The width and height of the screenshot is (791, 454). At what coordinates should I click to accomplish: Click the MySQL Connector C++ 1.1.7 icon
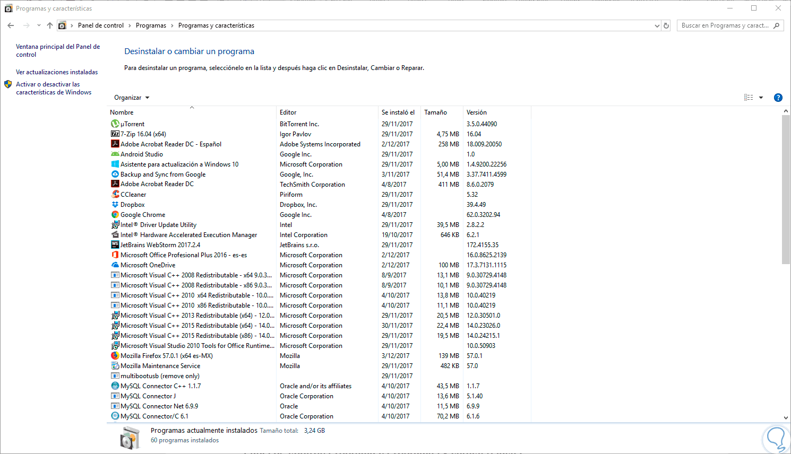pyautogui.click(x=115, y=386)
